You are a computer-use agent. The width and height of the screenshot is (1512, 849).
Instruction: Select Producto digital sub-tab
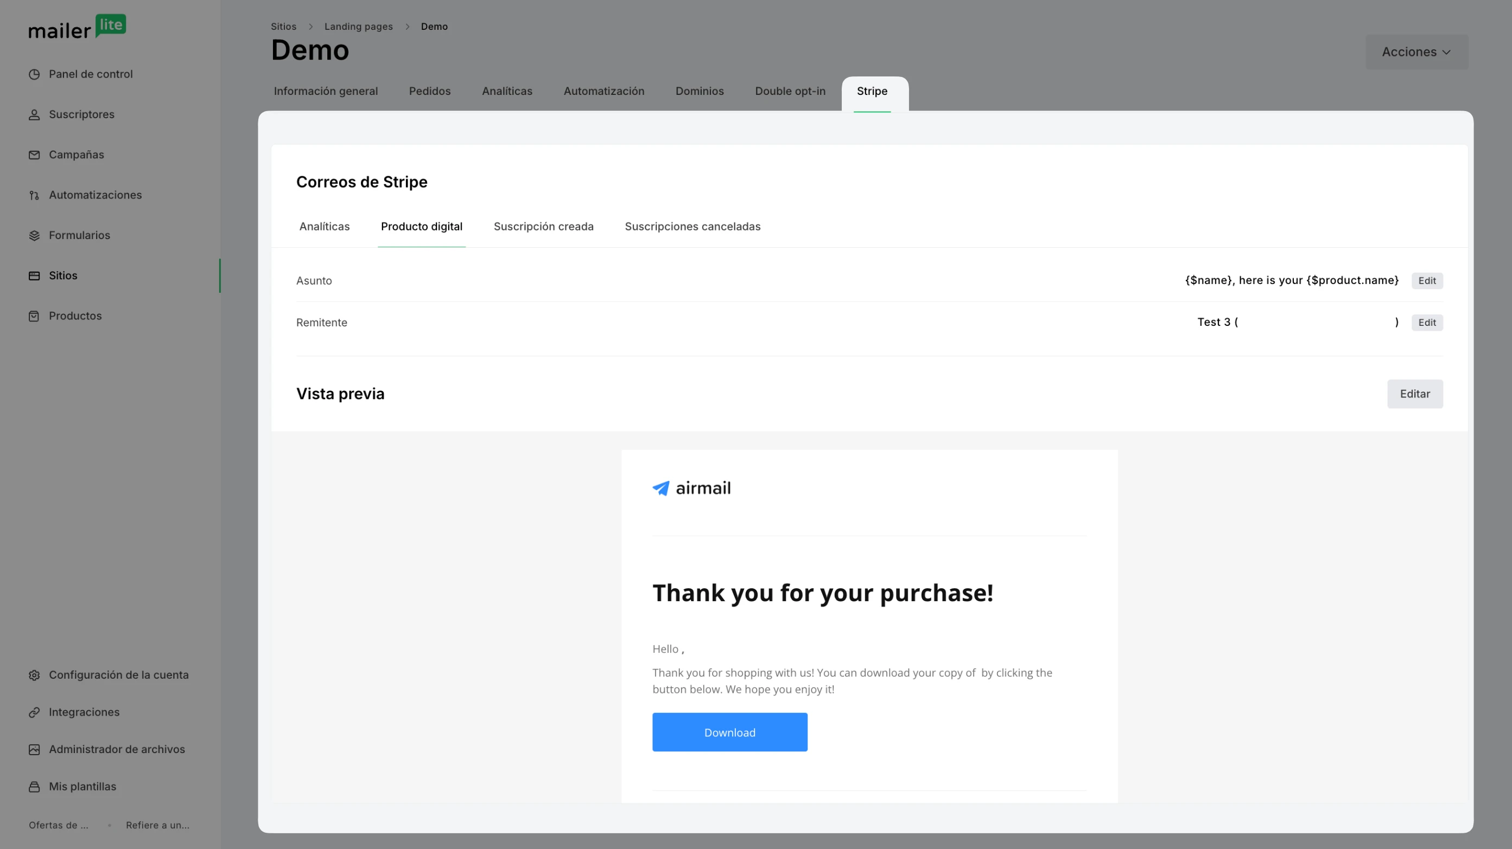422,227
